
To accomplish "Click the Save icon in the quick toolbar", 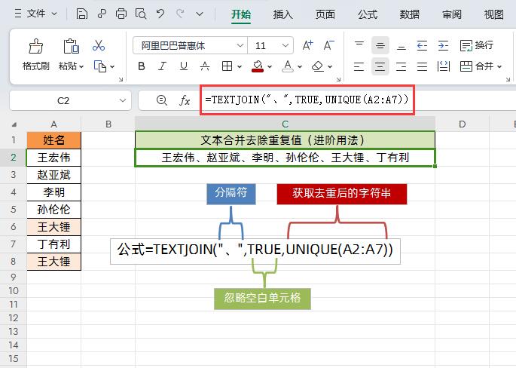I will point(81,14).
